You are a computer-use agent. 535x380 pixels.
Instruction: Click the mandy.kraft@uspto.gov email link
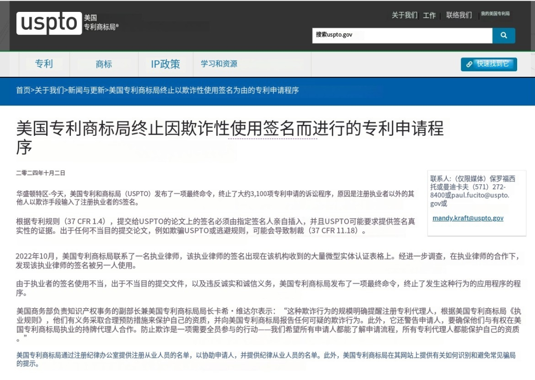468,218
